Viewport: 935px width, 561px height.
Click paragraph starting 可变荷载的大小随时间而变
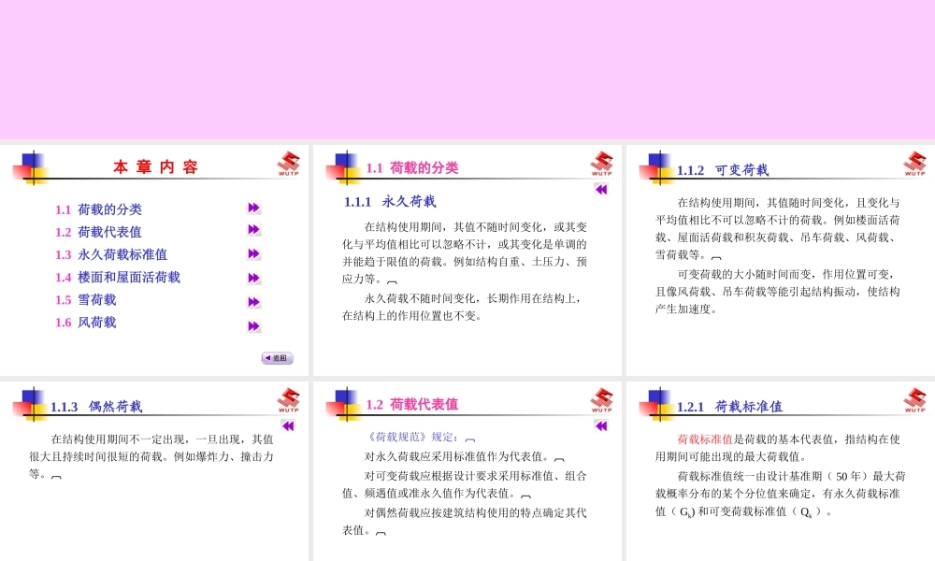coord(778,292)
